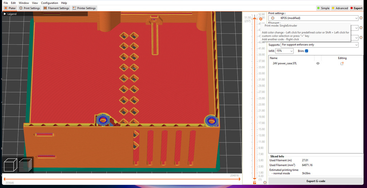Open the layer slider settings gear
The height and width of the screenshot is (188, 367).
point(265,183)
